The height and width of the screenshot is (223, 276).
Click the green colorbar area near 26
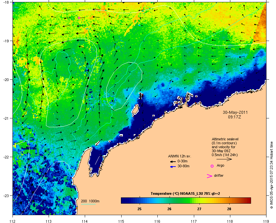[169, 200]
